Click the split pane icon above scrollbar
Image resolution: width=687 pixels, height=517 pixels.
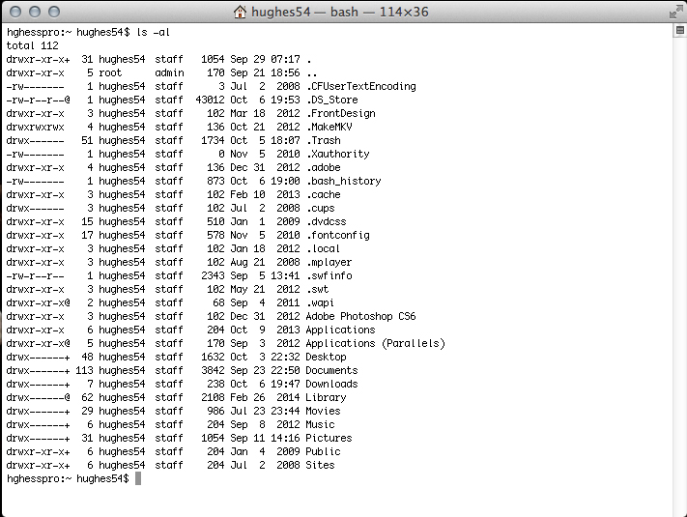[x=679, y=31]
